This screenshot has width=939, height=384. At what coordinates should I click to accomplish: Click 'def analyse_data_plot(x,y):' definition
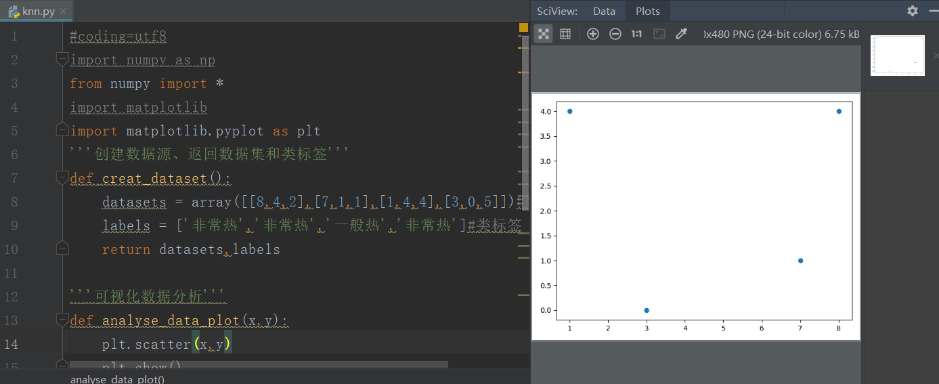click(179, 320)
